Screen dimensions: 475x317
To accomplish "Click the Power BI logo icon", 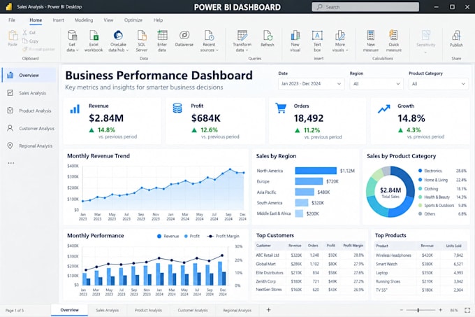I will click(9, 6).
